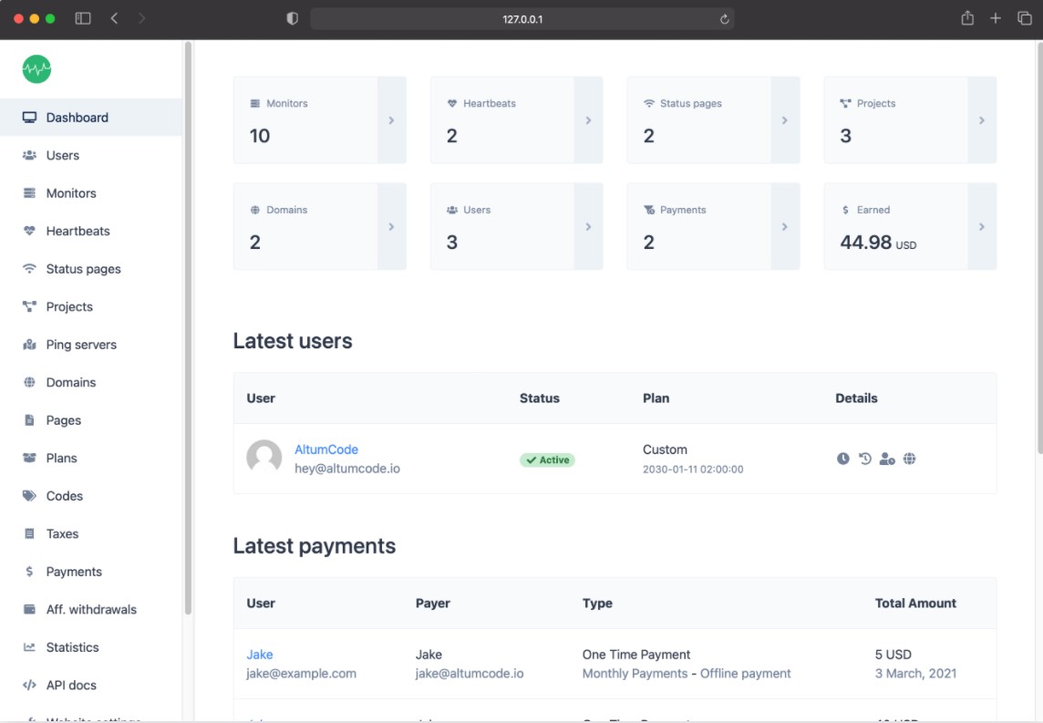1043x723 pixels.
Task: Click the Domains globe icon in sidebar
Action: point(29,382)
